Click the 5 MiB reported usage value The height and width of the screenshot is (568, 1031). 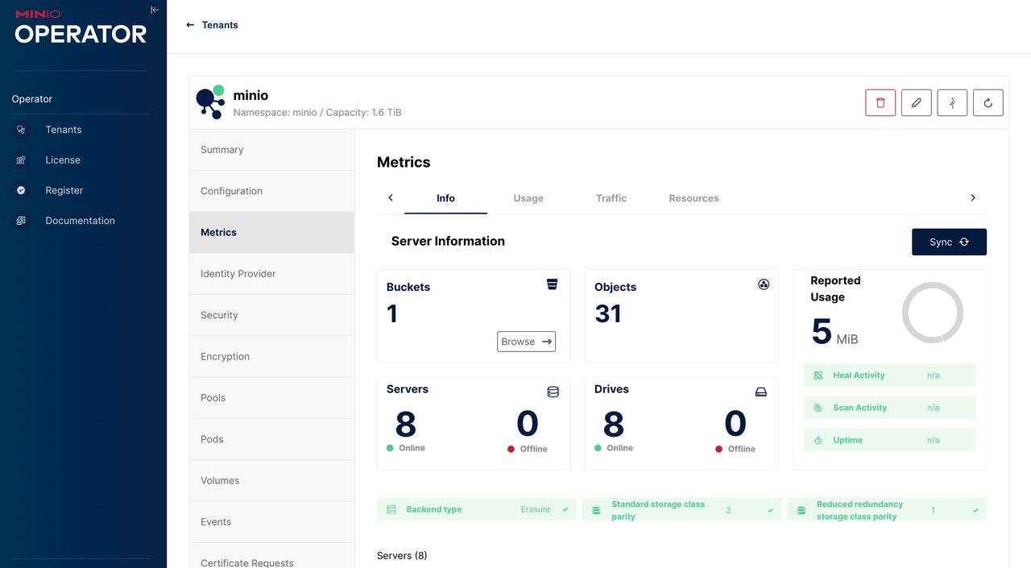pyautogui.click(x=834, y=332)
